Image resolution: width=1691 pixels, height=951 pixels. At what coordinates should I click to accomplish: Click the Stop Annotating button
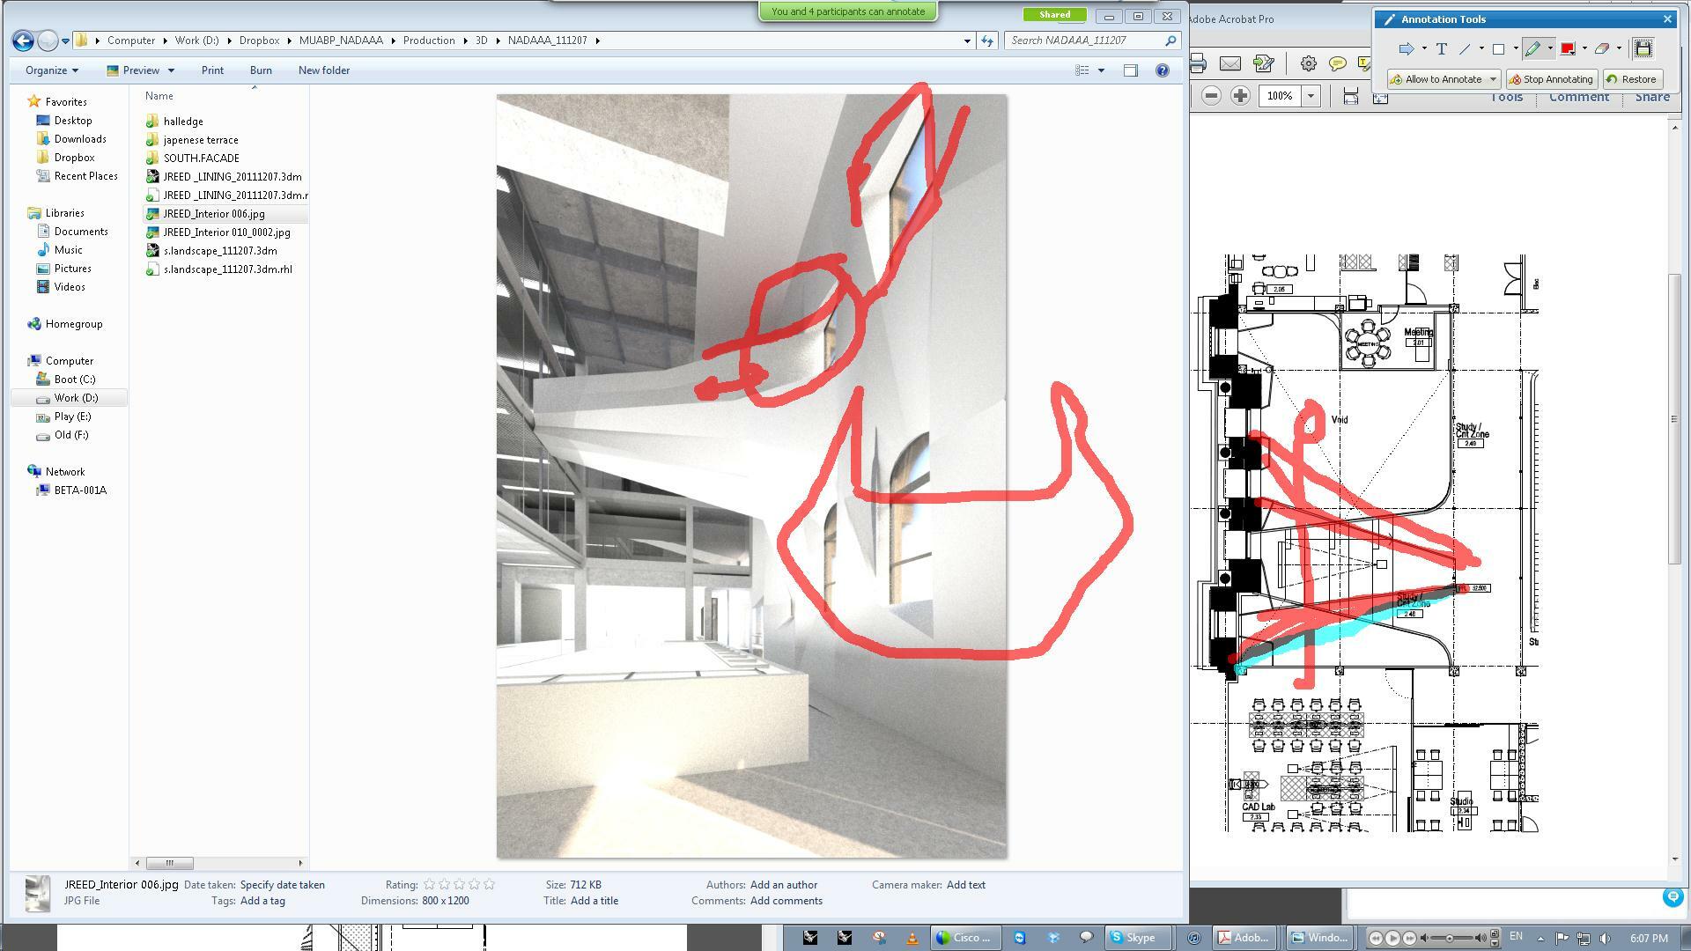1553,79
